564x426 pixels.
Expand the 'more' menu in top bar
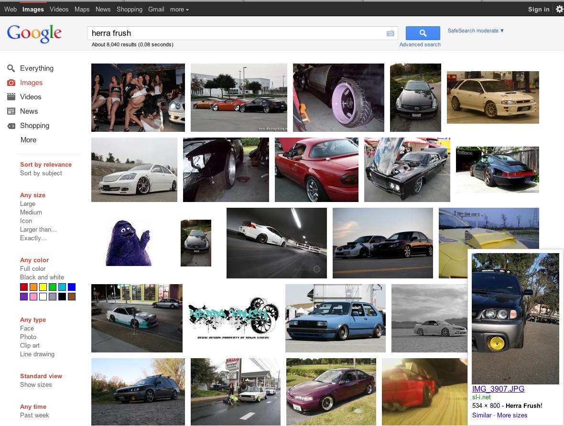click(x=179, y=10)
